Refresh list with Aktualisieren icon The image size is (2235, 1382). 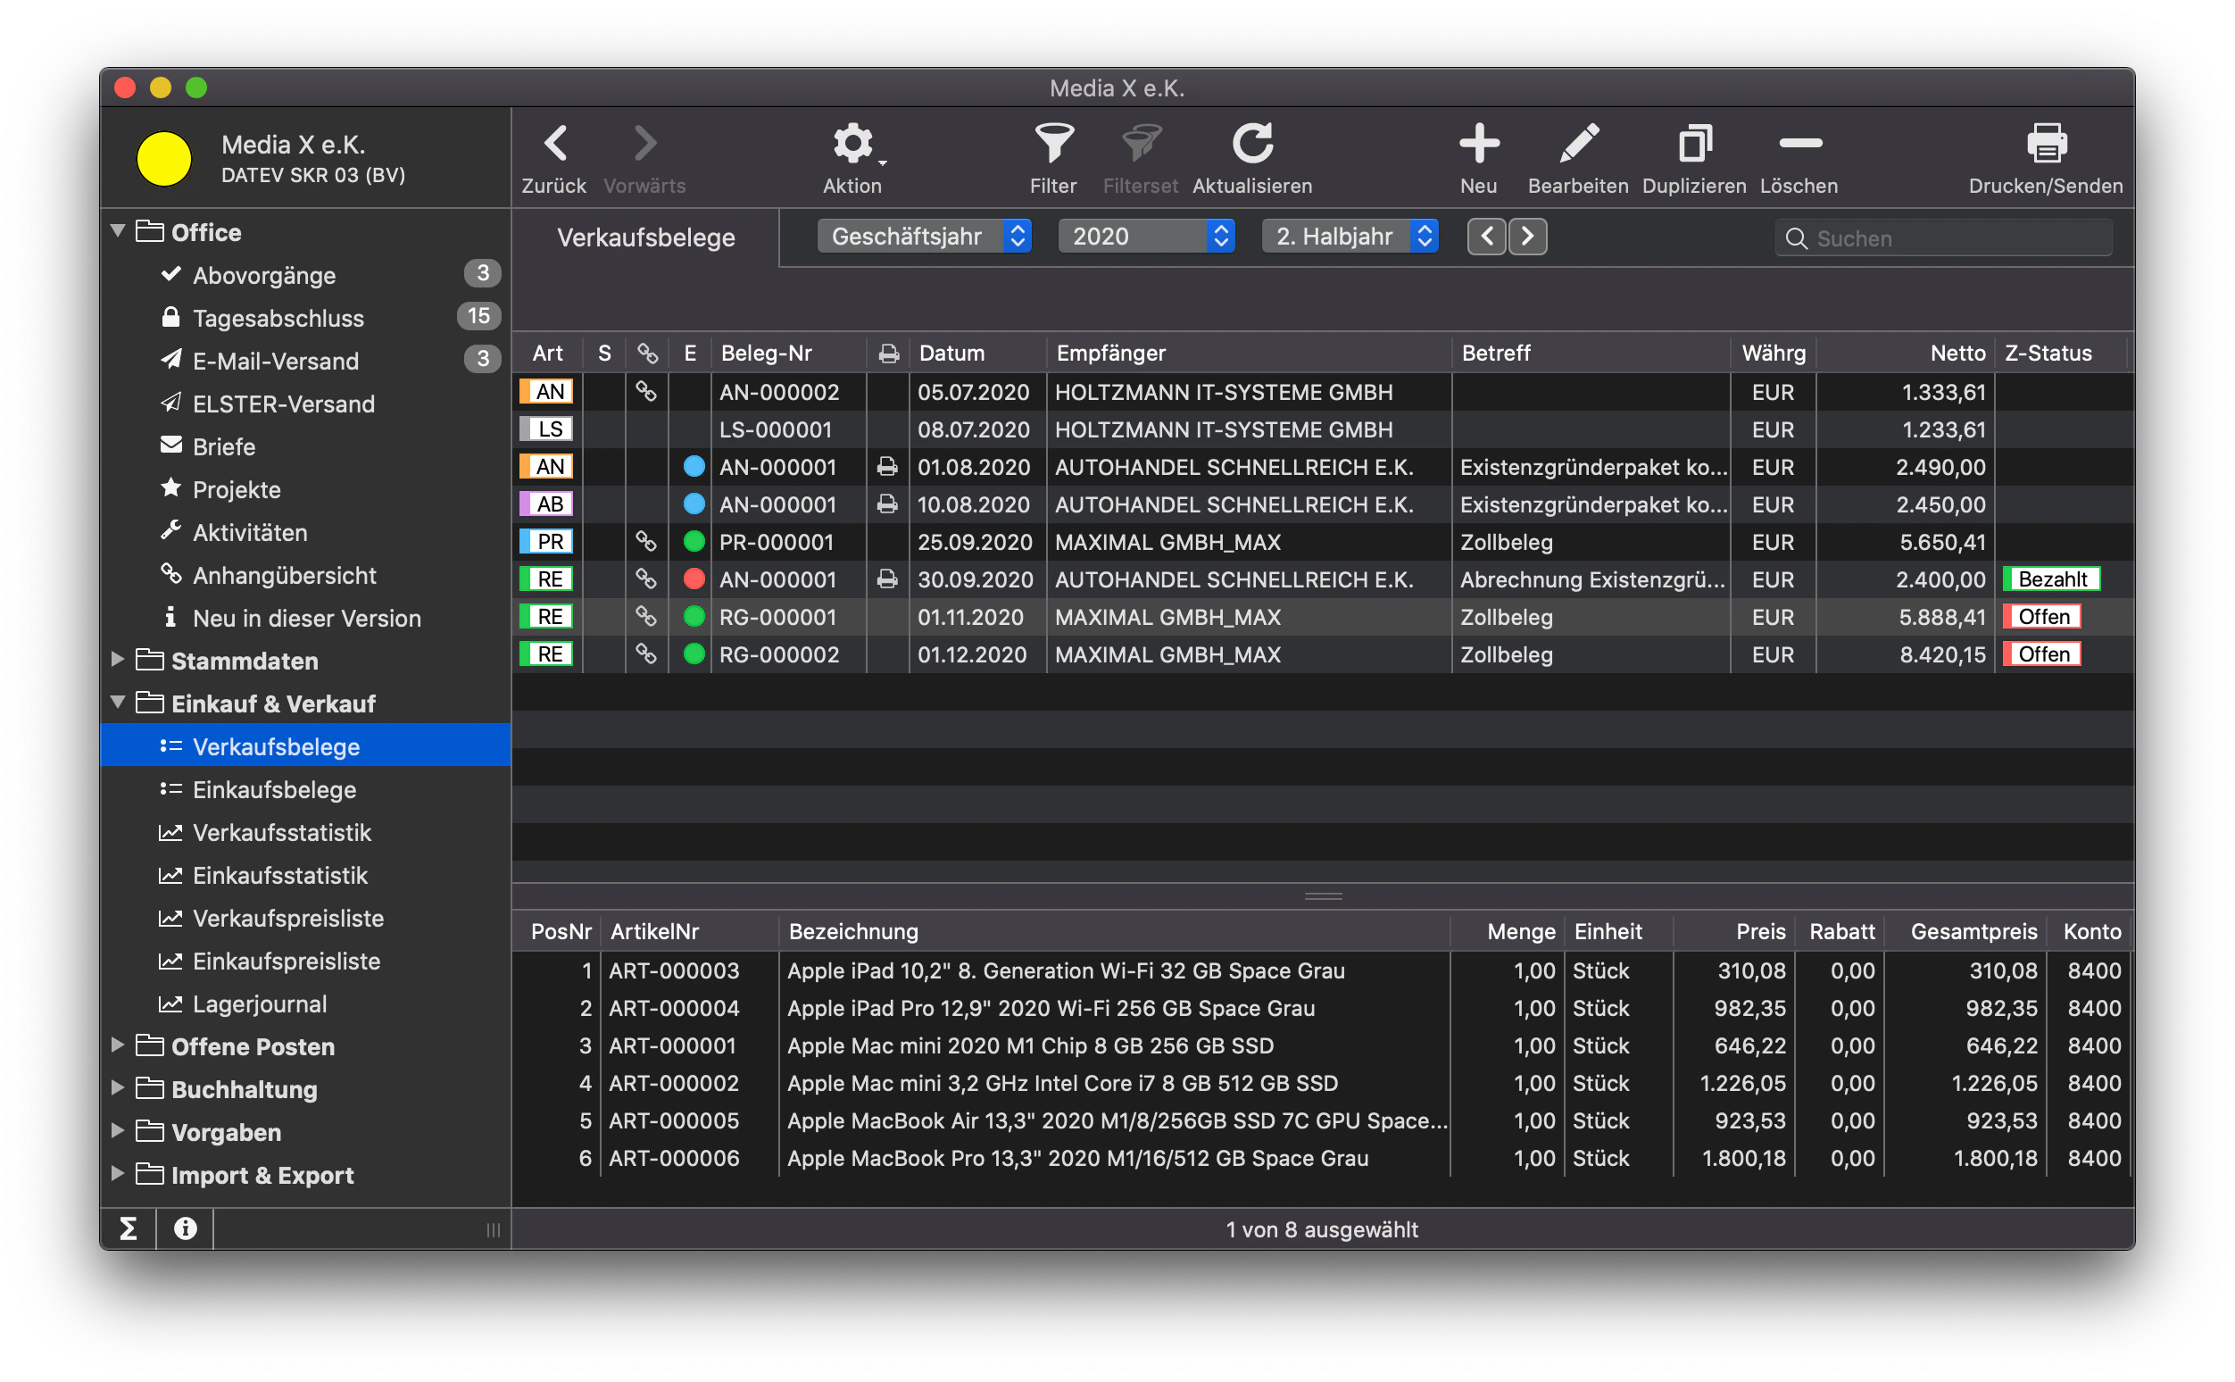(1251, 145)
